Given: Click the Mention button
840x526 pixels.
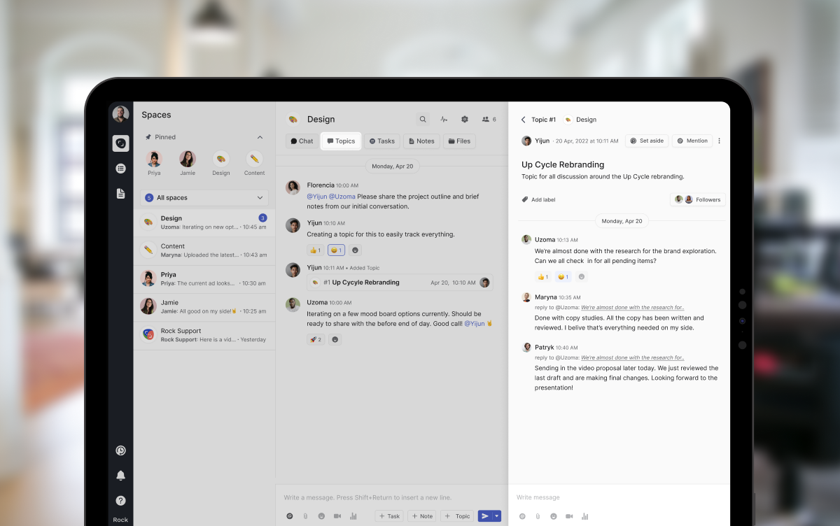Looking at the screenshot, I should 692,141.
